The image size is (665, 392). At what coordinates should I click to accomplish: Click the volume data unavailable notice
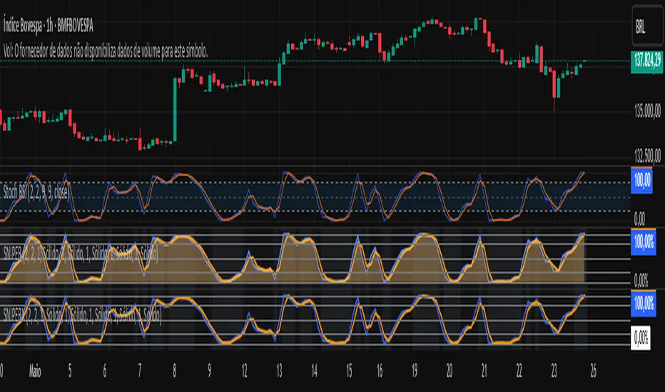105,51
